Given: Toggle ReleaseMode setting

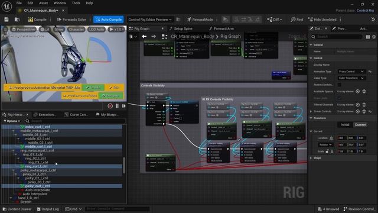Looking at the screenshot, I should click(200, 20).
